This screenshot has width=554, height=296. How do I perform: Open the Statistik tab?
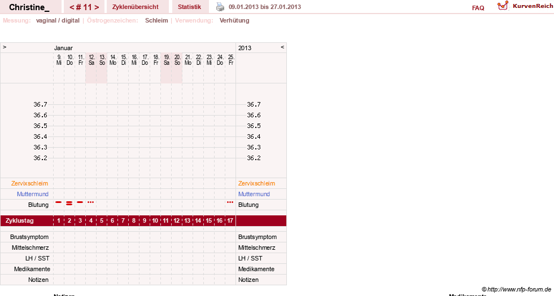click(x=189, y=7)
